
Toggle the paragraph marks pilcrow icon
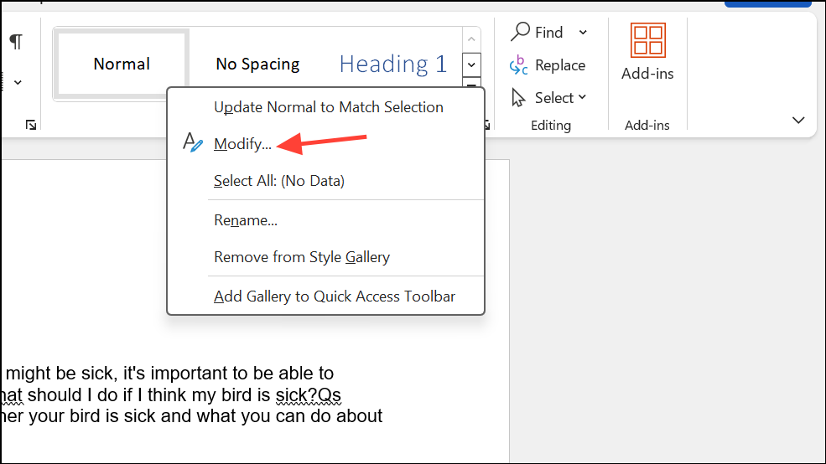coord(16,43)
